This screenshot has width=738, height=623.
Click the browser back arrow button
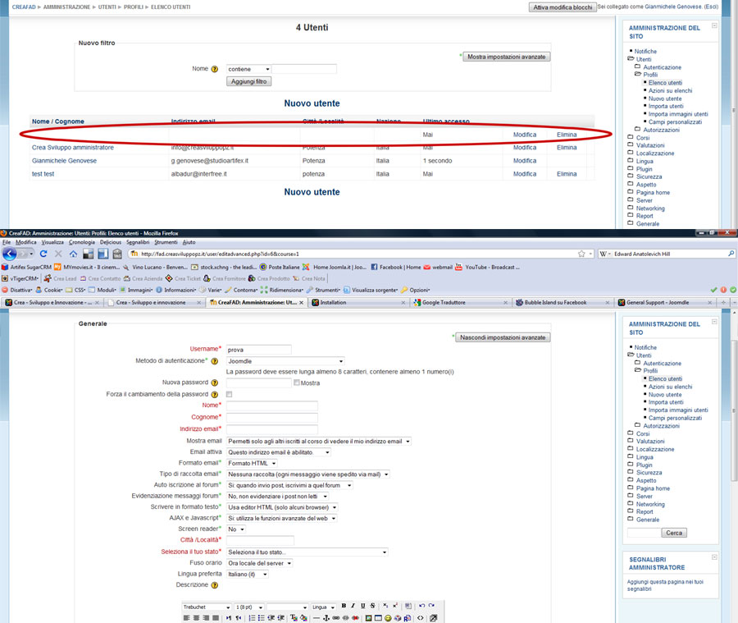[x=9, y=254]
